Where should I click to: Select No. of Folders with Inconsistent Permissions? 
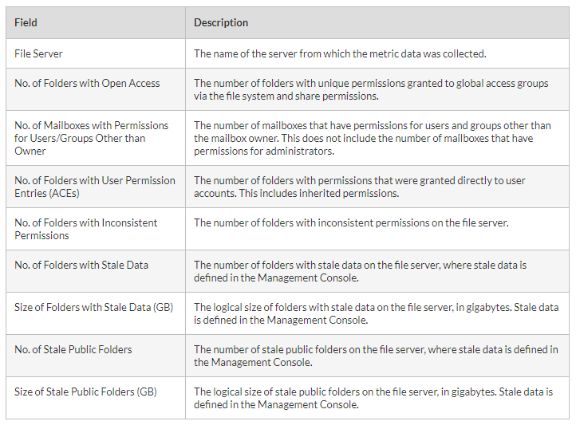(85, 229)
